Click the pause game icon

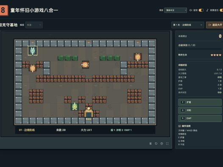point(151,144)
